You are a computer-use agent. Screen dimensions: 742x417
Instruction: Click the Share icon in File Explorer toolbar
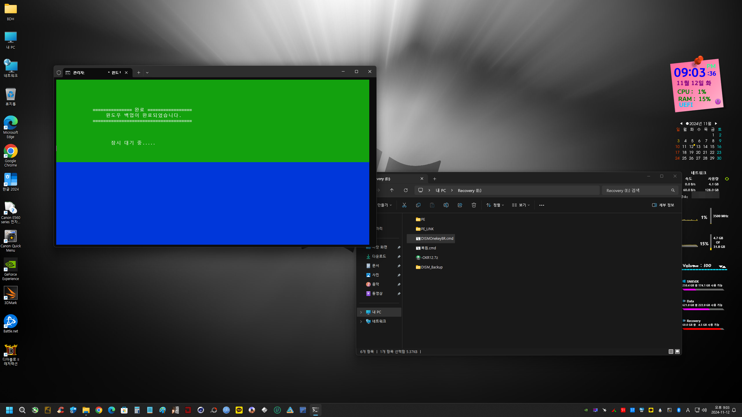pyautogui.click(x=460, y=205)
